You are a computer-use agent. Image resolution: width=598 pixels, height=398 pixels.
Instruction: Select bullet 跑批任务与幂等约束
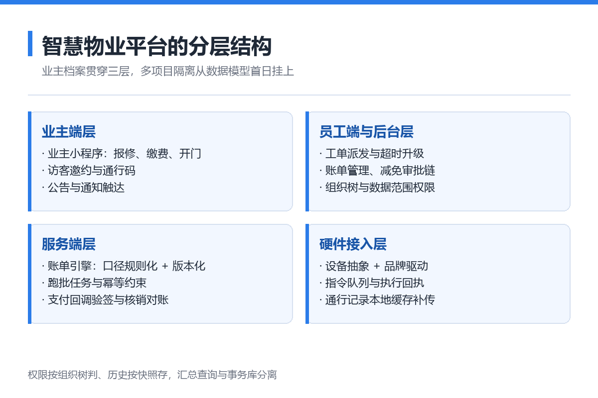coord(94,283)
